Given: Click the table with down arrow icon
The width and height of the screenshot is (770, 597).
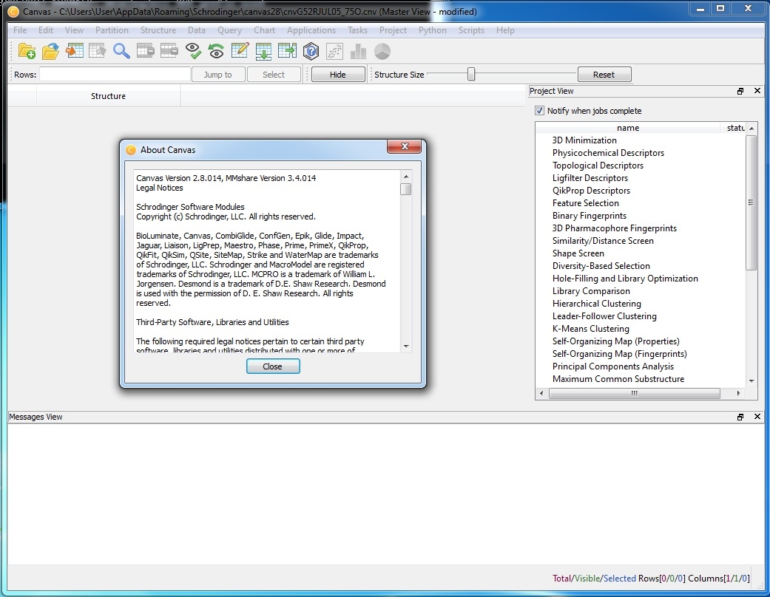Looking at the screenshot, I should coord(264,51).
